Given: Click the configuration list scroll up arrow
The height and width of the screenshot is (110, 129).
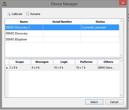Looking at the screenshot, I should click(x=121, y=61).
